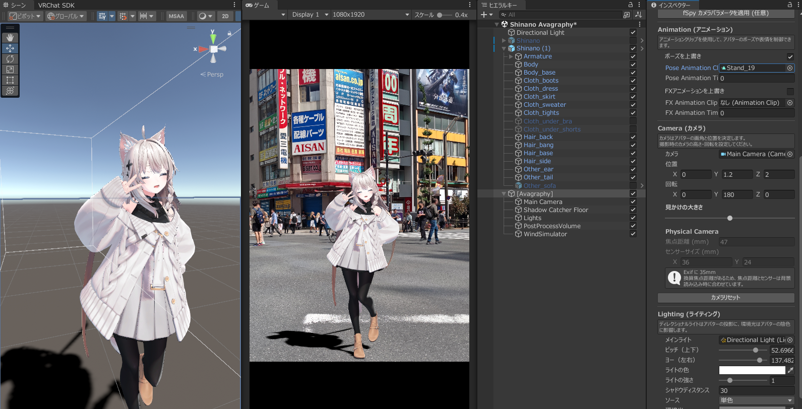Select the Move tool in scene toolbar
Screen dimensions: 802x409
pyautogui.click(x=10, y=48)
